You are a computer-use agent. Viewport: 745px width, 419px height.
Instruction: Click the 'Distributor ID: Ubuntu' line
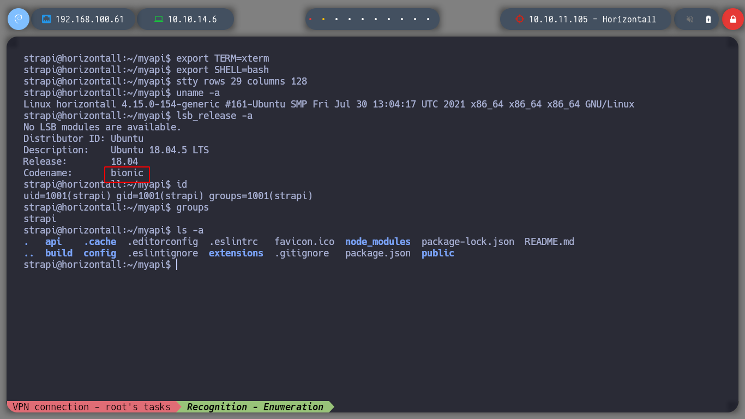point(83,139)
